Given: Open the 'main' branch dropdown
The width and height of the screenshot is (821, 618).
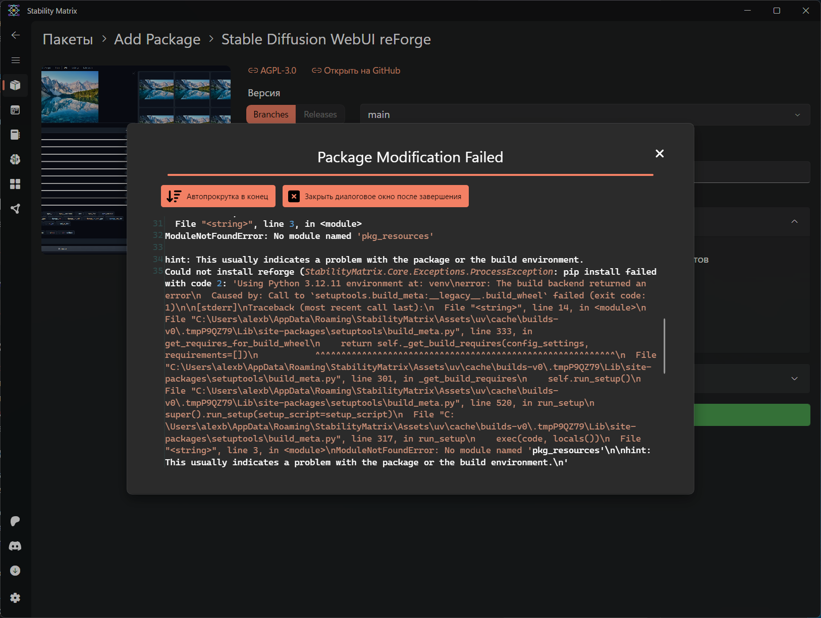Looking at the screenshot, I should click(x=585, y=115).
